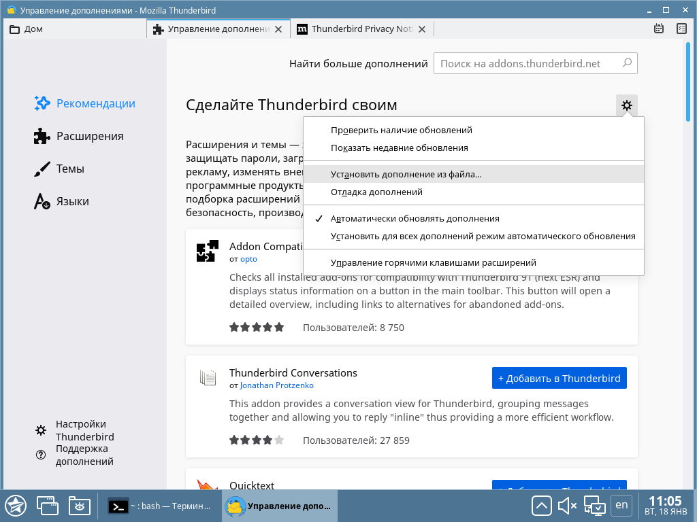Screen dimensions: 697x522
Task: Open the calendar icon in the tab bar
Action: [659, 29]
